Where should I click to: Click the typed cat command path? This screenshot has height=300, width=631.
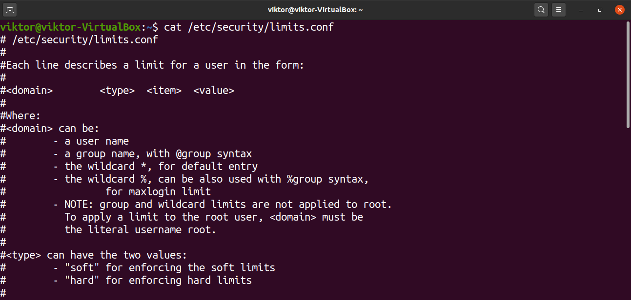[x=261, y=27]
